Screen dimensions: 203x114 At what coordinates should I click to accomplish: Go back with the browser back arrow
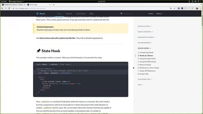tap(2, 8)
